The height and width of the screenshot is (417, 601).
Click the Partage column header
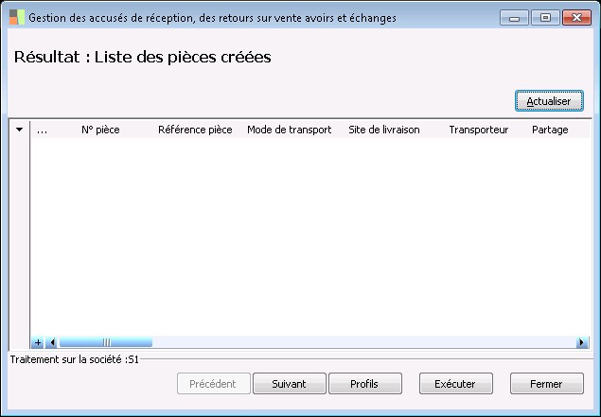click(x=550, y=130)
